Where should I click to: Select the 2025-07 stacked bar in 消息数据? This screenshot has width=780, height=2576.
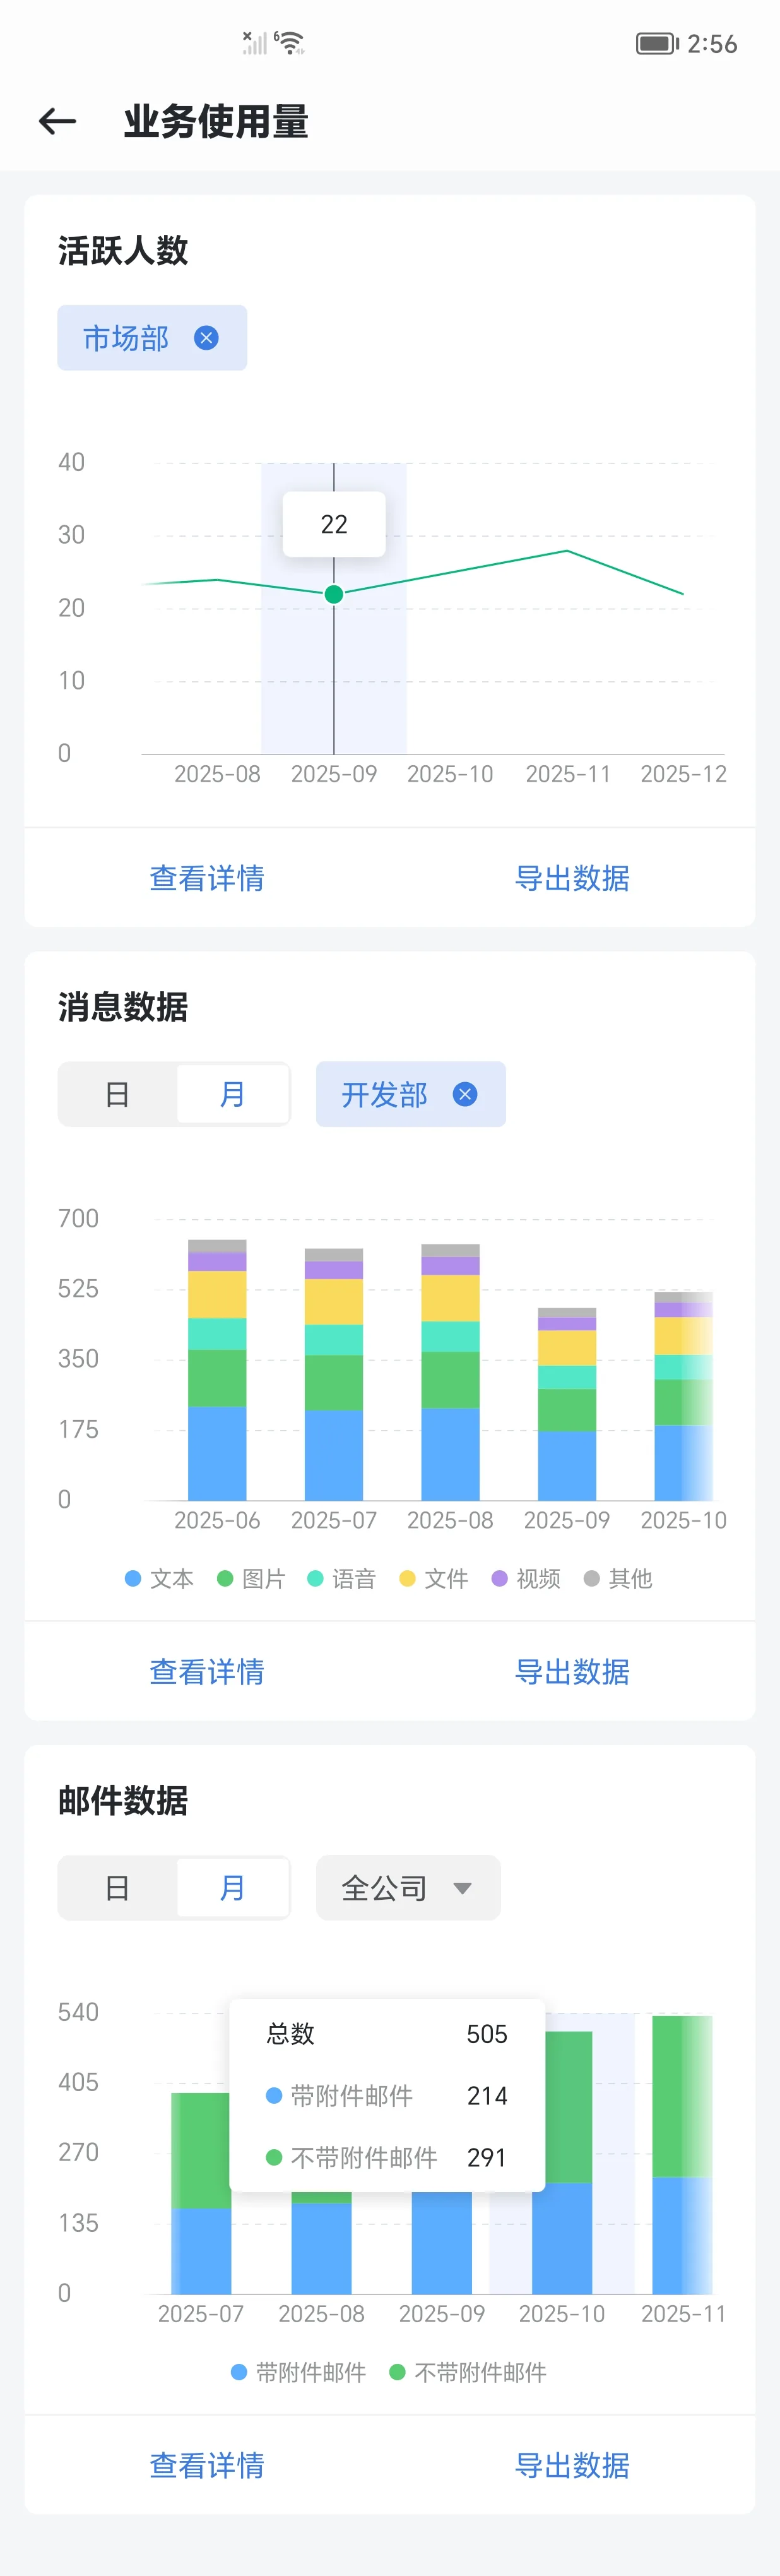[x=334, y=1374]
